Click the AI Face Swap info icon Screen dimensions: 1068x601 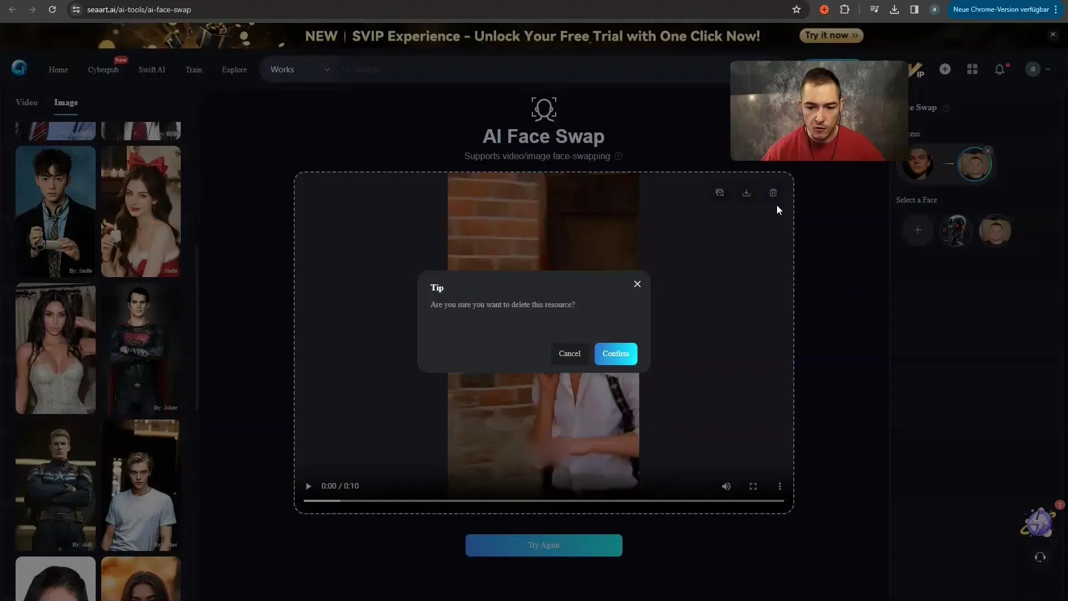[619, 156]
